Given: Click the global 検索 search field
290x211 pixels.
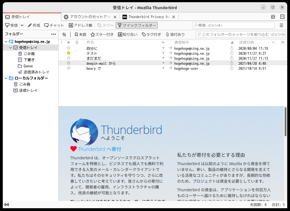Looking at the screenshot, I should tap(233, 25).
